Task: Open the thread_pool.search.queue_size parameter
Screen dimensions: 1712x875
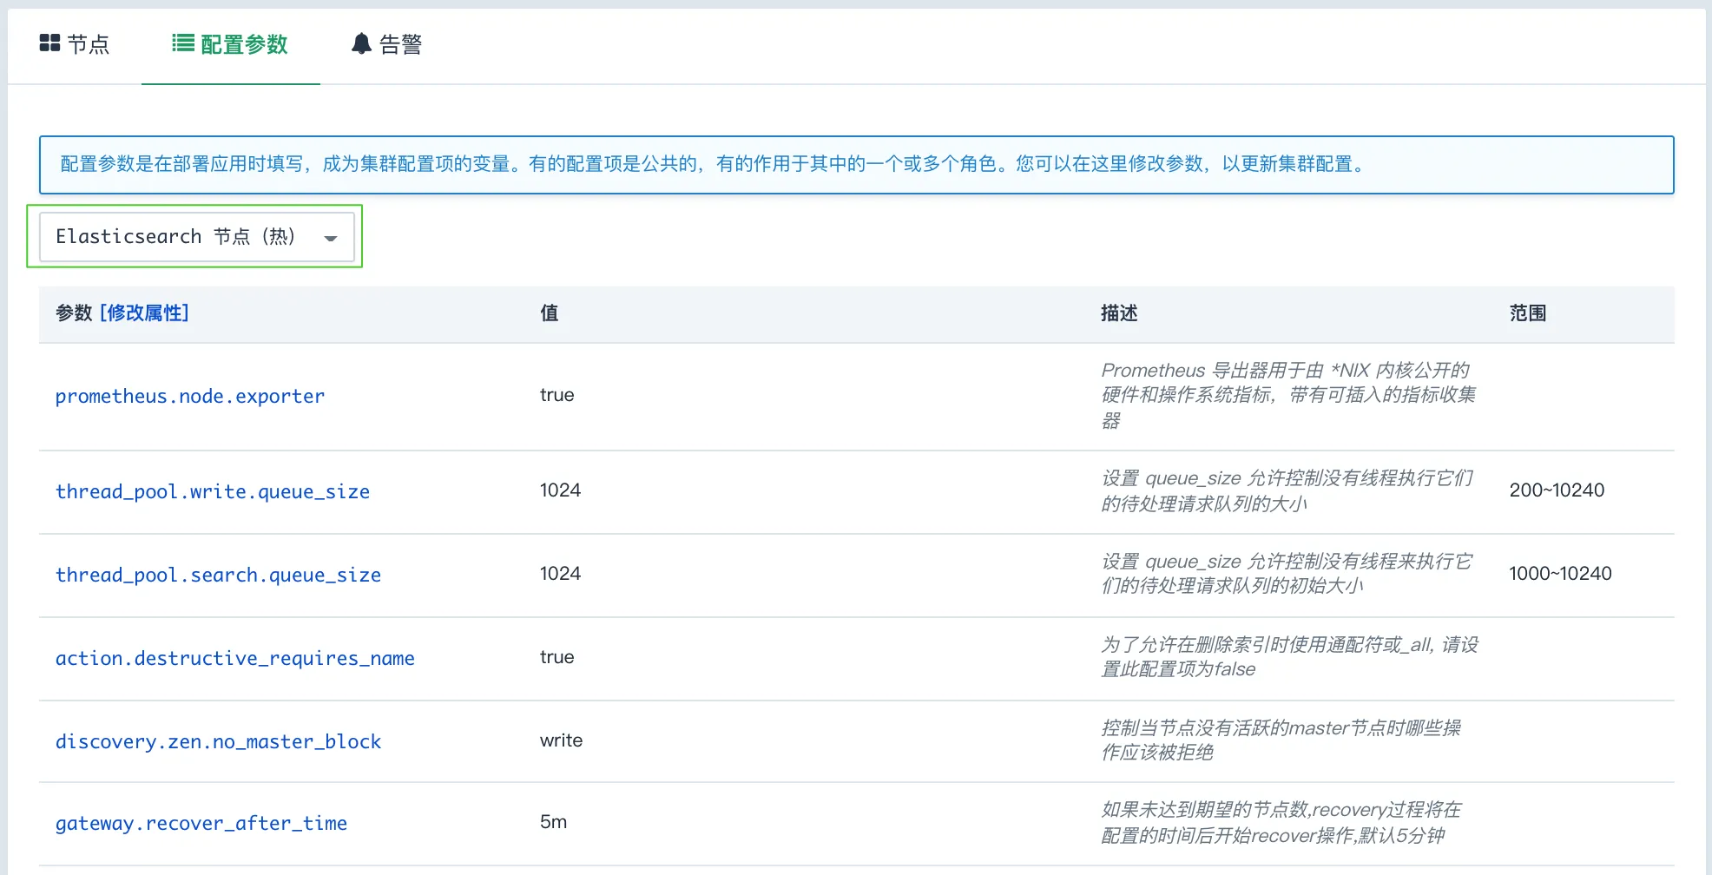Action: (218, 575)
